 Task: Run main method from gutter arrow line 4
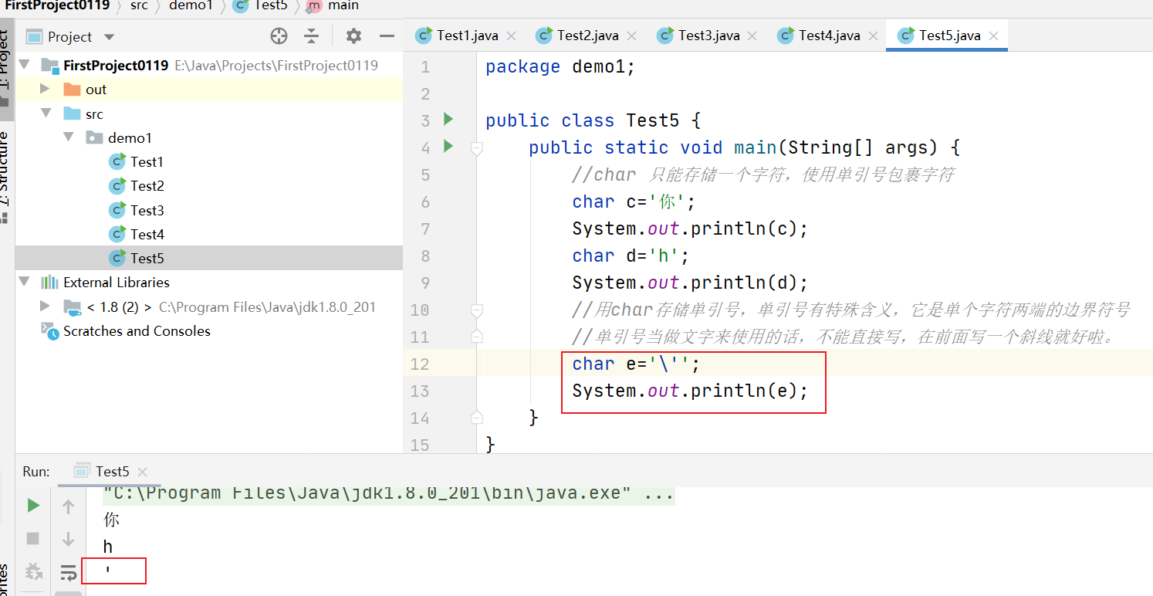tap(448, 146)
